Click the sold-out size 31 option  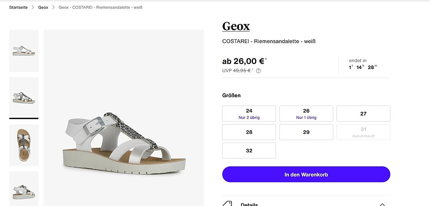pyautogui.click(x=363, y=132)
